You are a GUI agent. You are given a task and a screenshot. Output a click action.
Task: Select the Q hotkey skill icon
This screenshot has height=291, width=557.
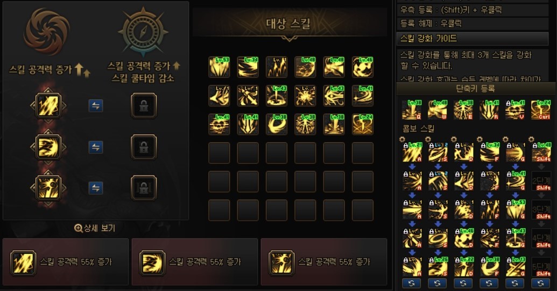(412, 110)
